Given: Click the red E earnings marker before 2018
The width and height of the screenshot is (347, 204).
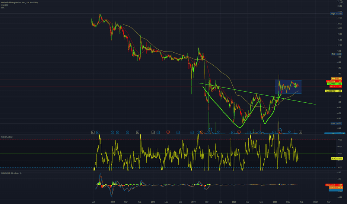Looking at the screenshot, I should click(x=168, y=132).
